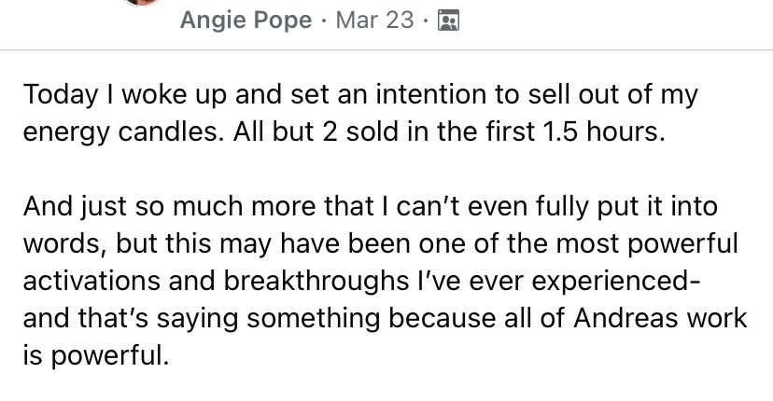Open Angie Pope's profile name link
Viewport: 773px width, 401px height.
246,21
